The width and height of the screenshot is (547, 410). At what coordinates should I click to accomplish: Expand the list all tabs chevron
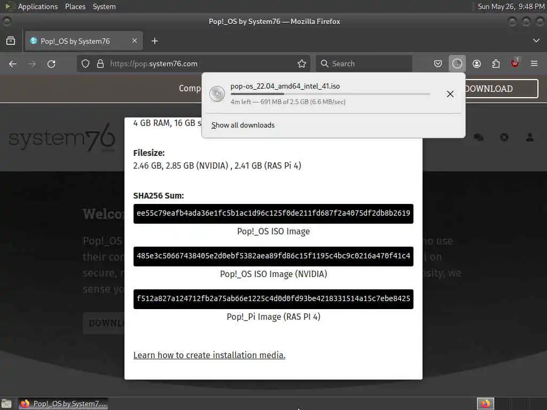click(x=536, y=41)
